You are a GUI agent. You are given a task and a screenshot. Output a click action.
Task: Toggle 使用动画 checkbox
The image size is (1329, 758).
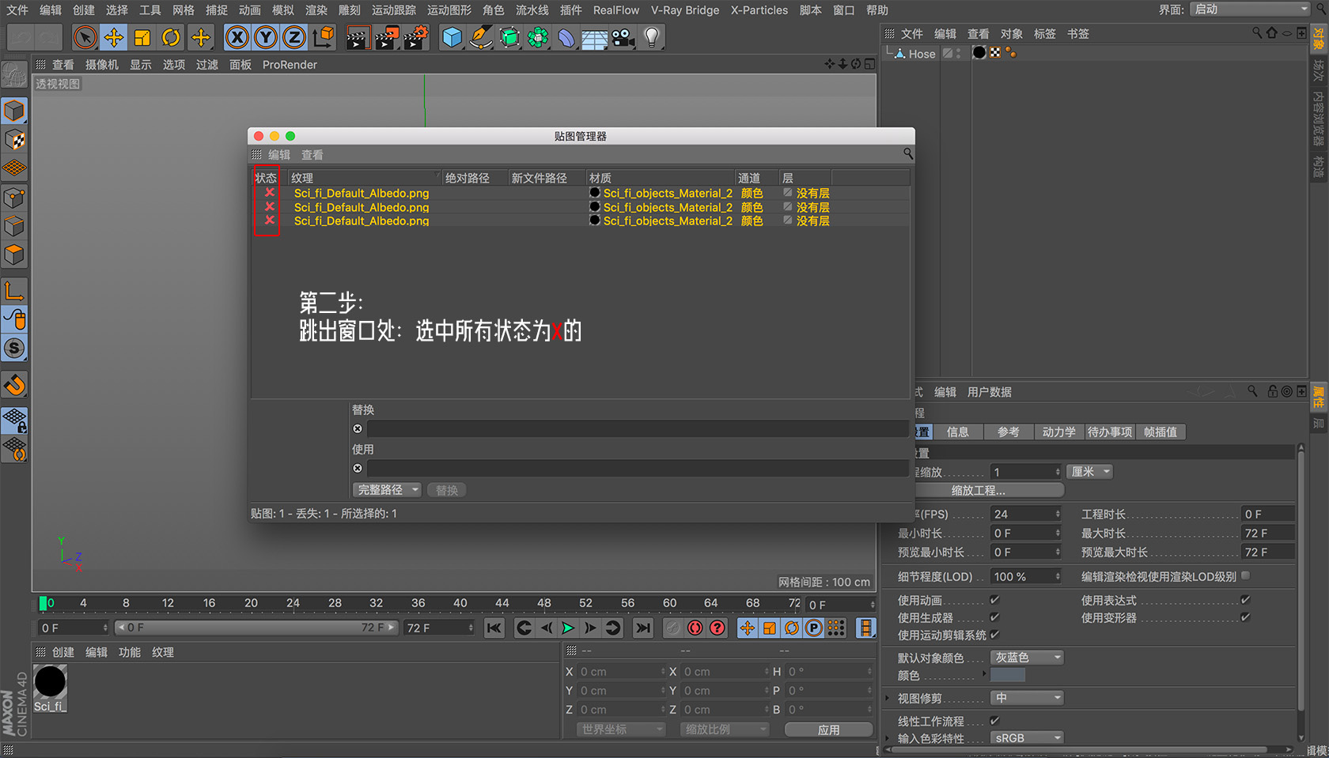994,599
